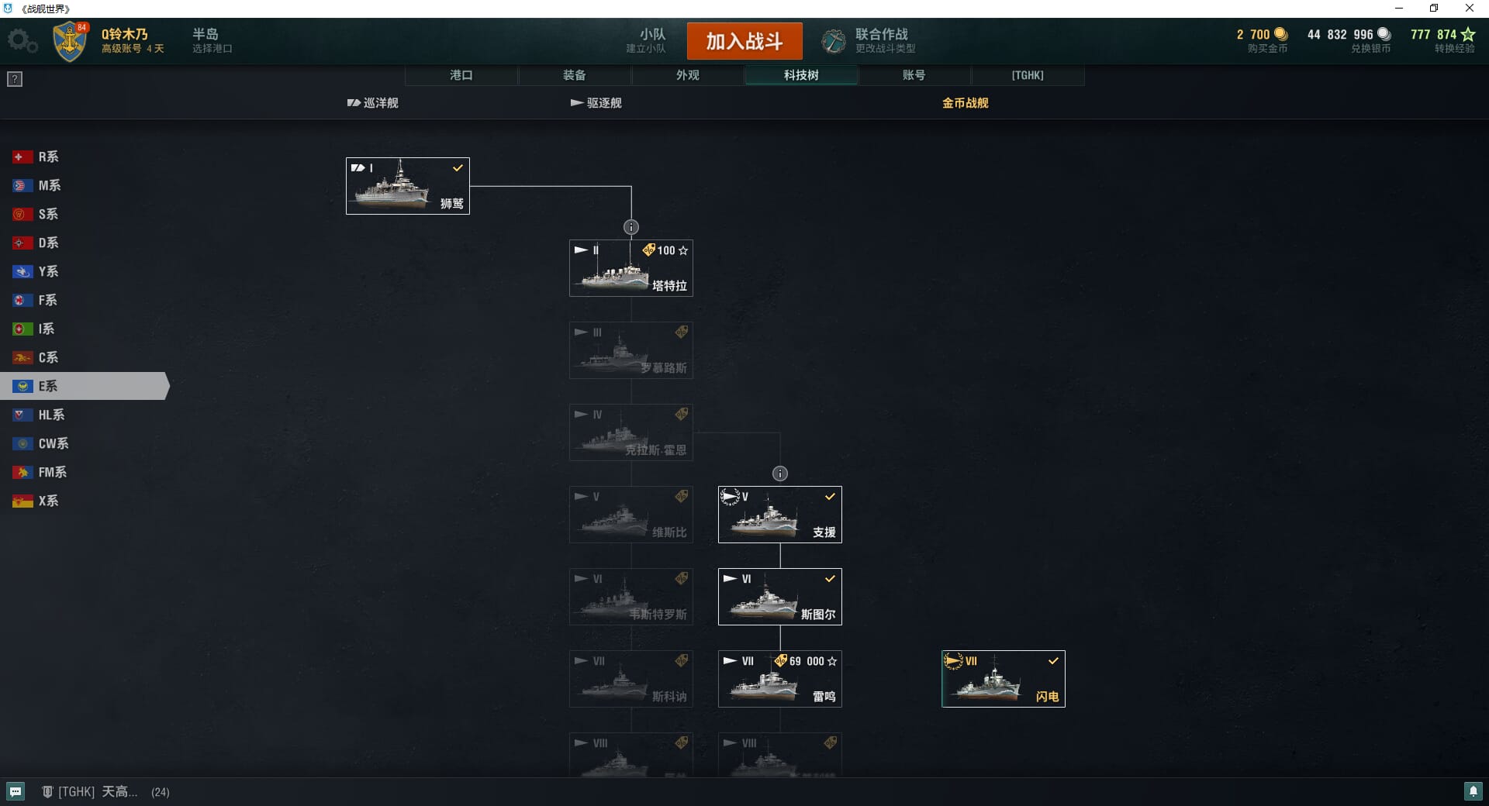Screen dimensions: 1489x806
Task: Click the gold doubloons coin icon
Action: (1280, 34)
